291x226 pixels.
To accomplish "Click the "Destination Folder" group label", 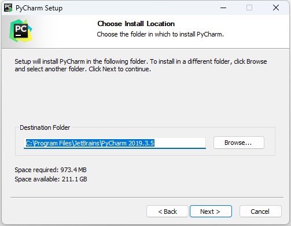I will pos(45,127).
